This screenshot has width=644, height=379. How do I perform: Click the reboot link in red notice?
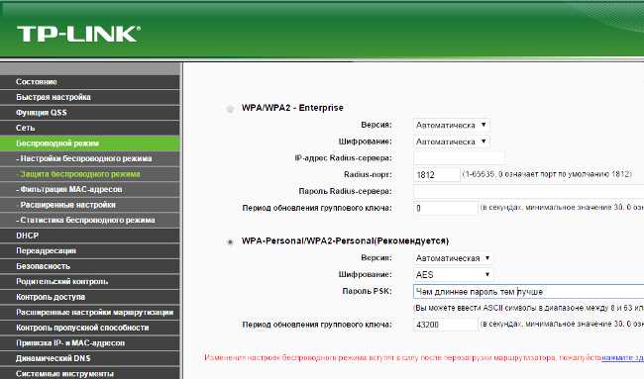click(622, 357)
